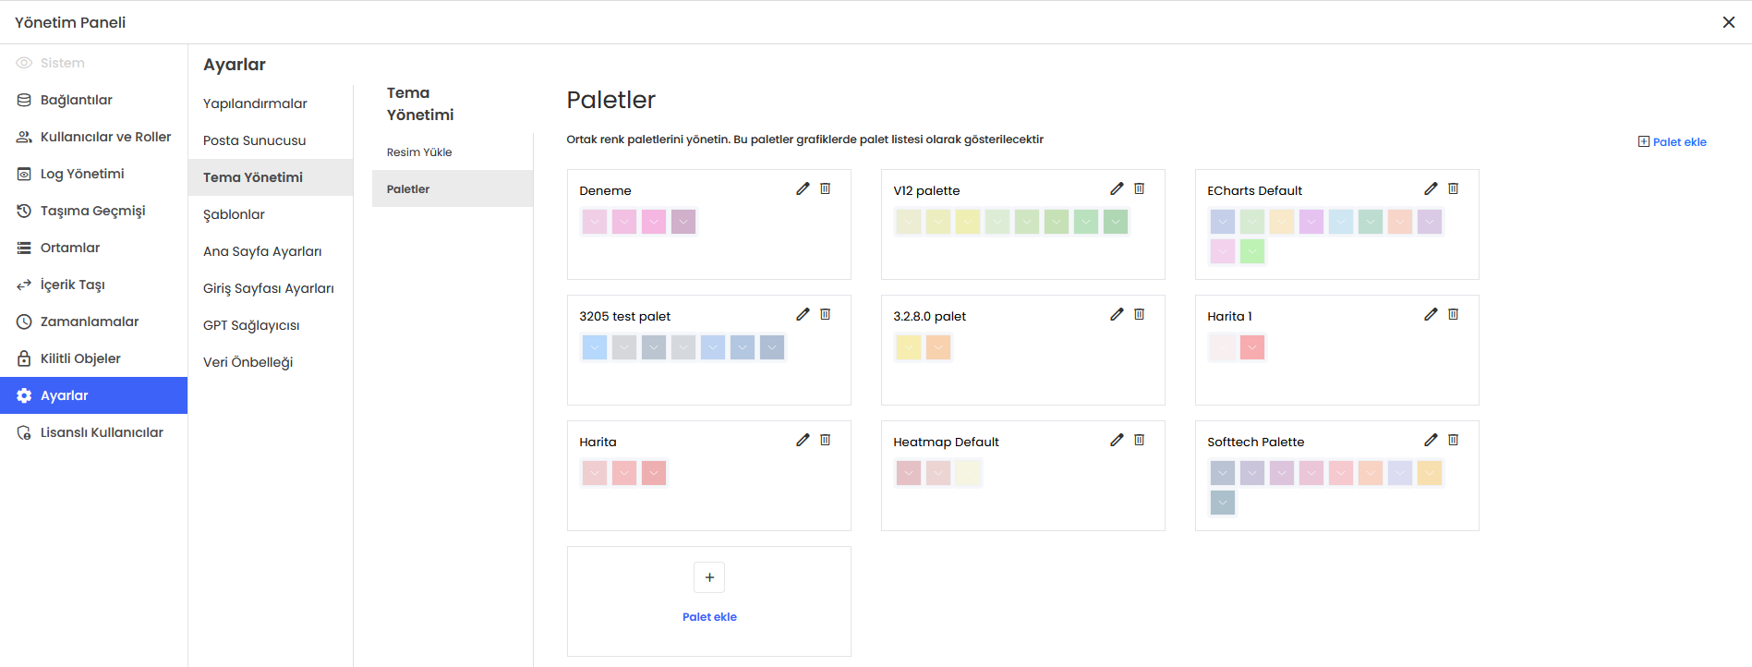
Task: Open Tema Yönetimi settings section
Action: tap(253, 177)
